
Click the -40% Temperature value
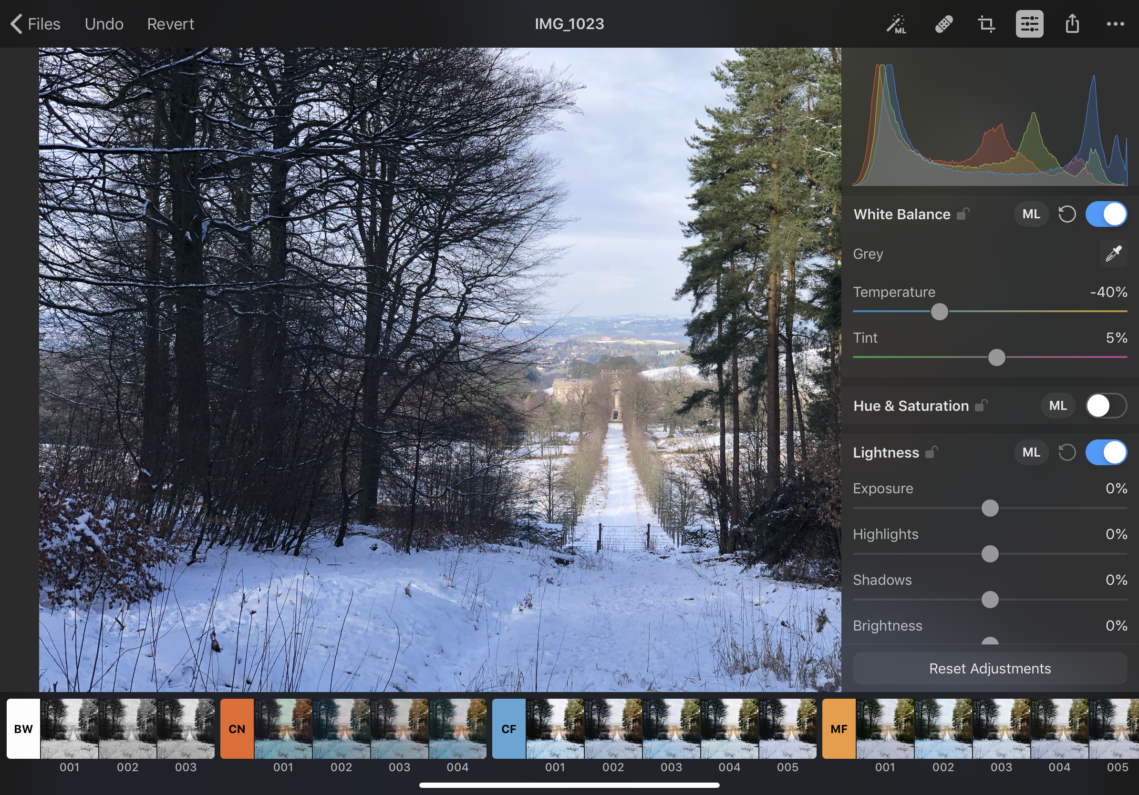[1109, 292]
